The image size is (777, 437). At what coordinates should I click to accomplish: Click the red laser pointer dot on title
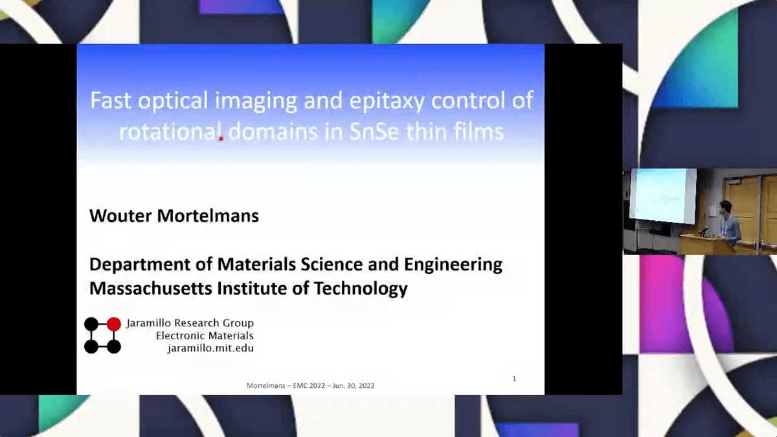click(221, 138)
